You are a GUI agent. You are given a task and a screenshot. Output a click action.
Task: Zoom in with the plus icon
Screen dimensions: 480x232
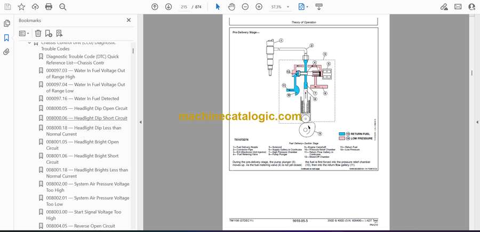point(259,7)
